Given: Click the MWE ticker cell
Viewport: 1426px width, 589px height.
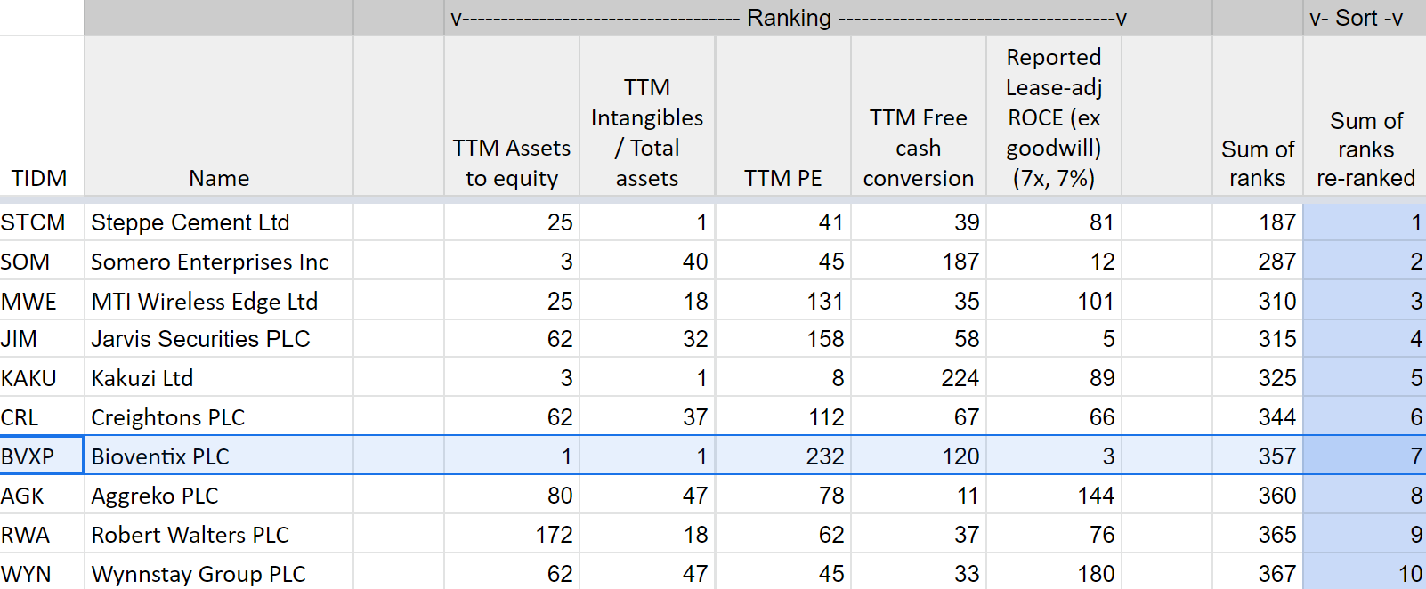Looking at the screenshot, I should tap(42, 301).
